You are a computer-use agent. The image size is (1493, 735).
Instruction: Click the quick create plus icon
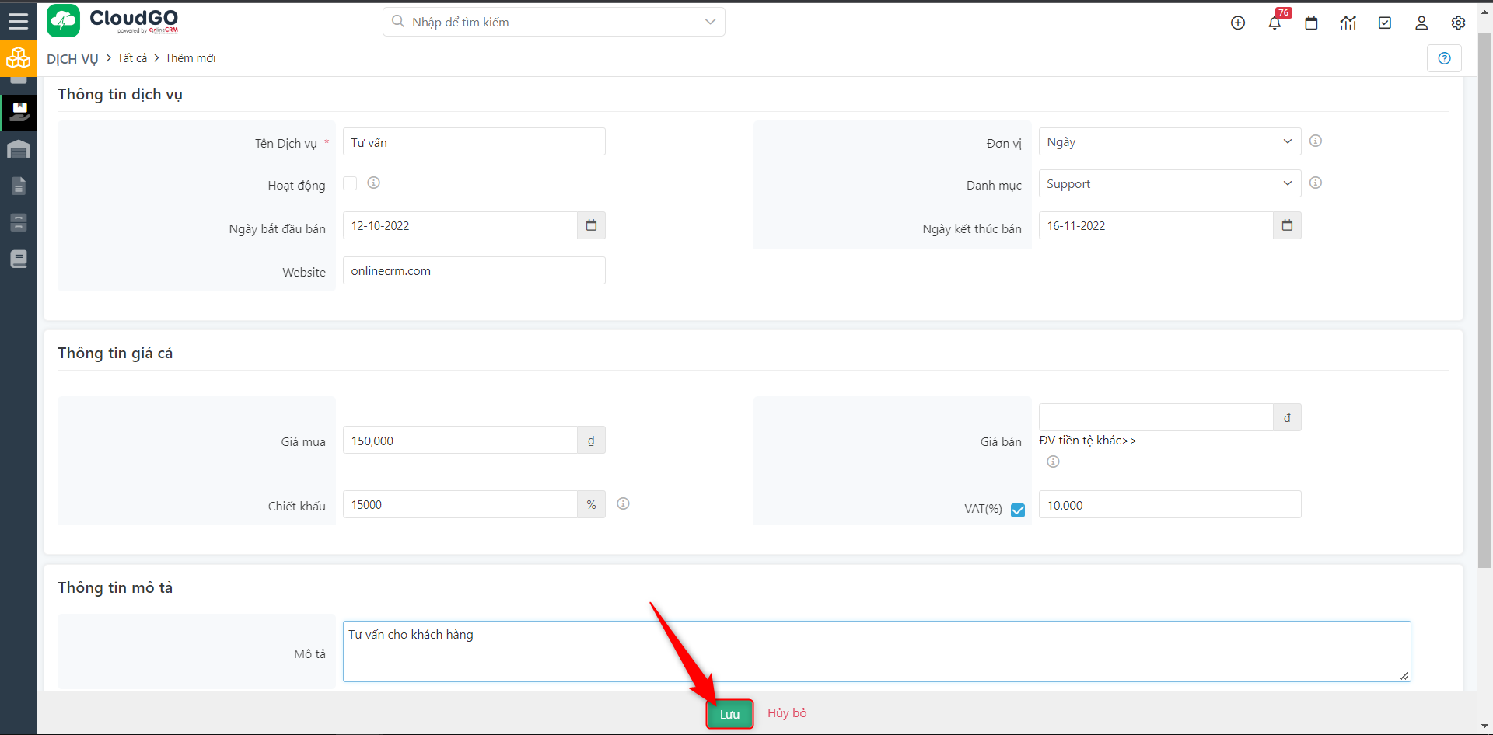click(1238, 23)
